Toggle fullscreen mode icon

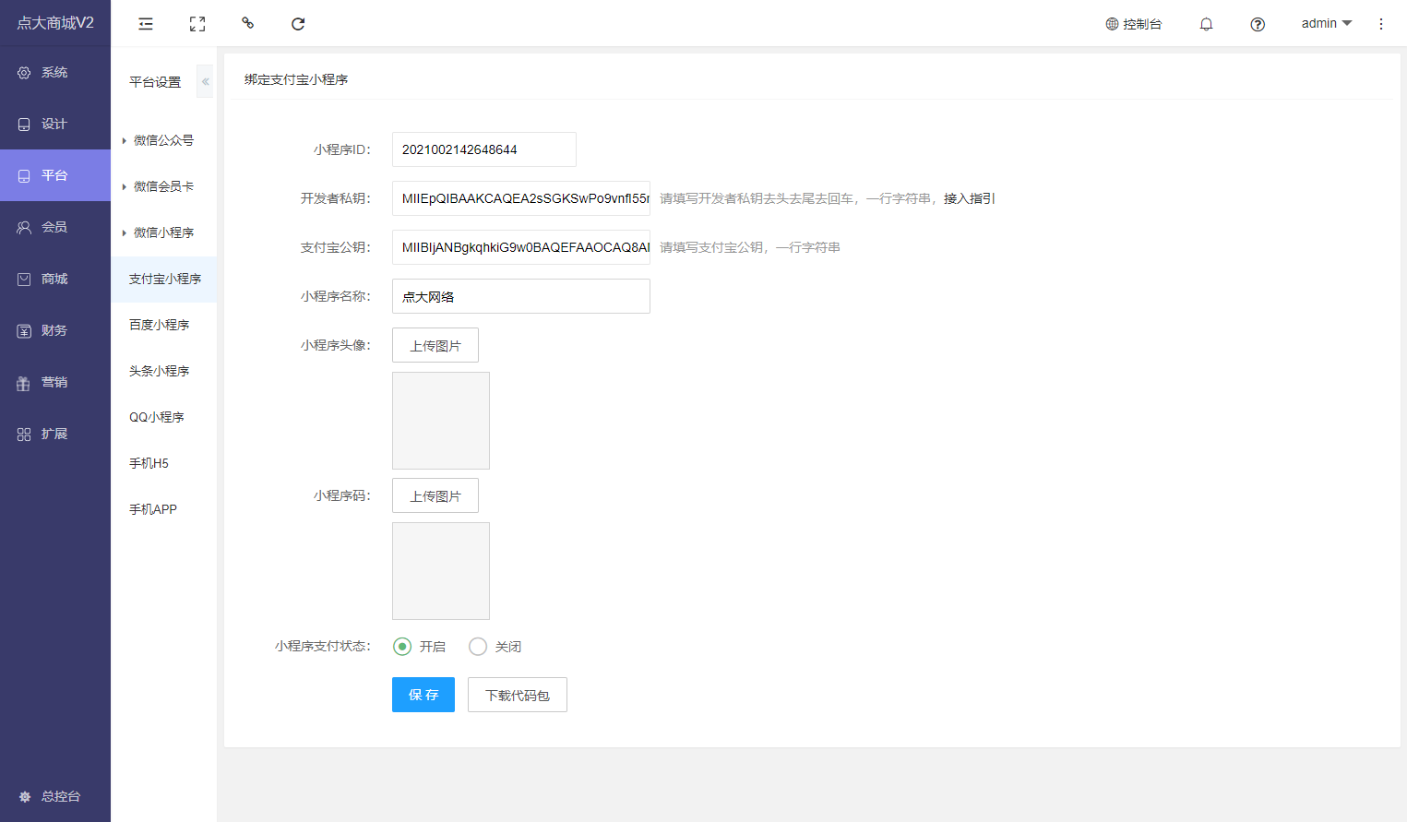click(197, 24)
